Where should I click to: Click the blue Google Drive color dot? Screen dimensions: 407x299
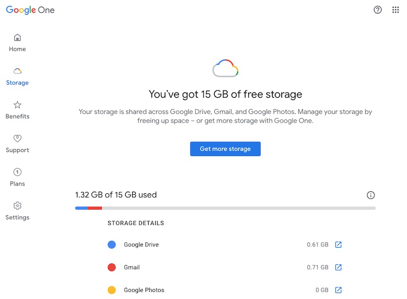point(112,245)
